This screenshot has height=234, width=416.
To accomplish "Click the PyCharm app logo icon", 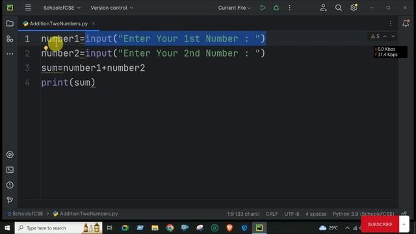I will point(10,8).
